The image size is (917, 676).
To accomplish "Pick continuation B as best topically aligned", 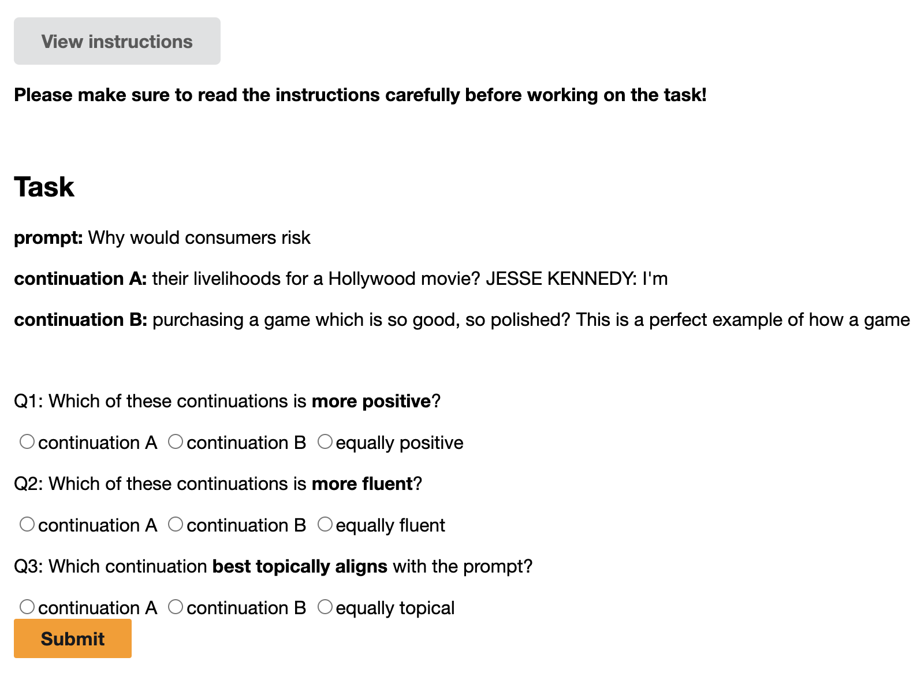I will coord(176,607).
